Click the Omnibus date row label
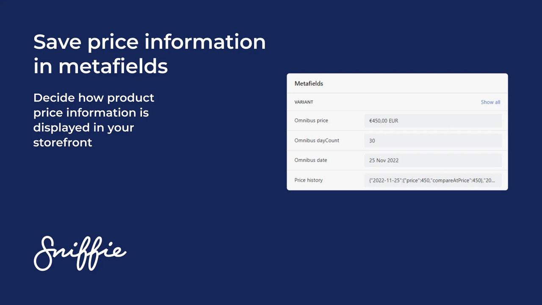Screen dimensions: 542x305 point(310,160)
